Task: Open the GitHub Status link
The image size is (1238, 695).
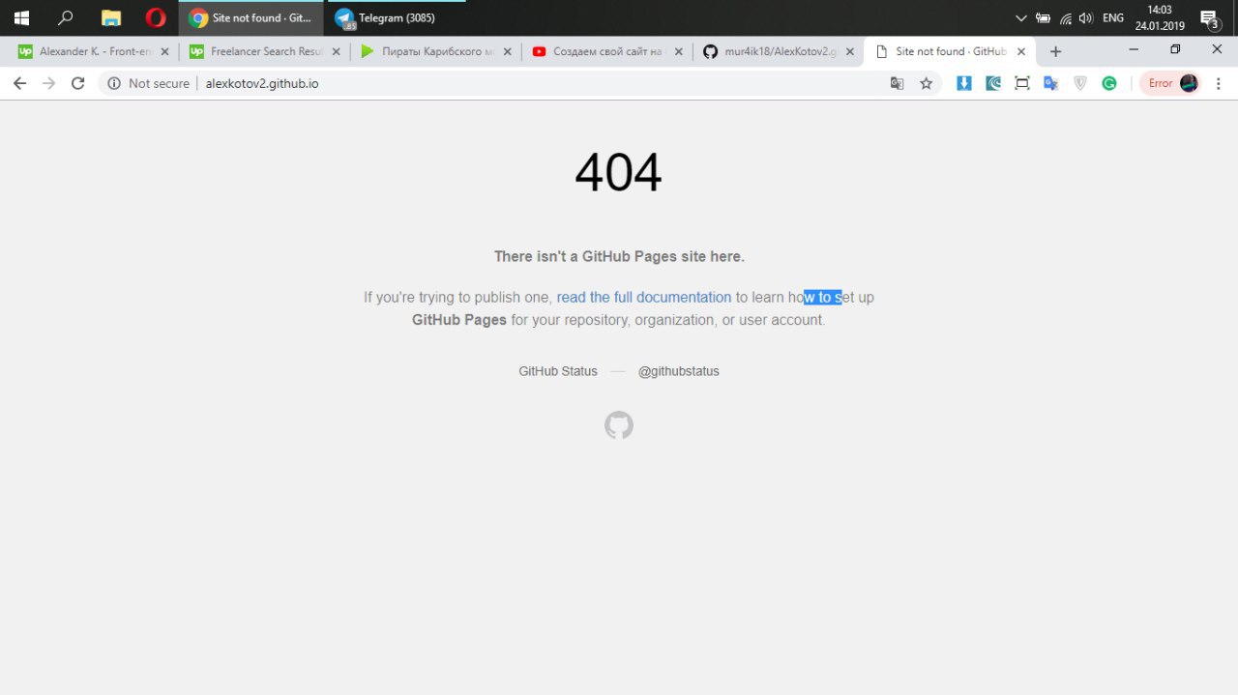Action: [558, 371]
